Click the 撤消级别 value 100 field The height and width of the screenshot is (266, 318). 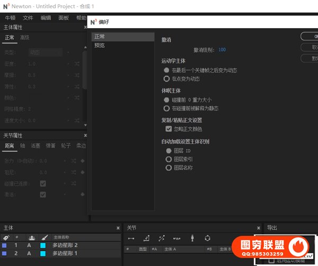pos(222,50)
